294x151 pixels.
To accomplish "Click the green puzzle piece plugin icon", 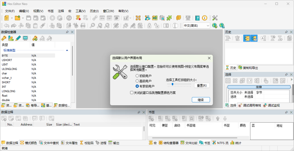I will (x=169, y=18).
